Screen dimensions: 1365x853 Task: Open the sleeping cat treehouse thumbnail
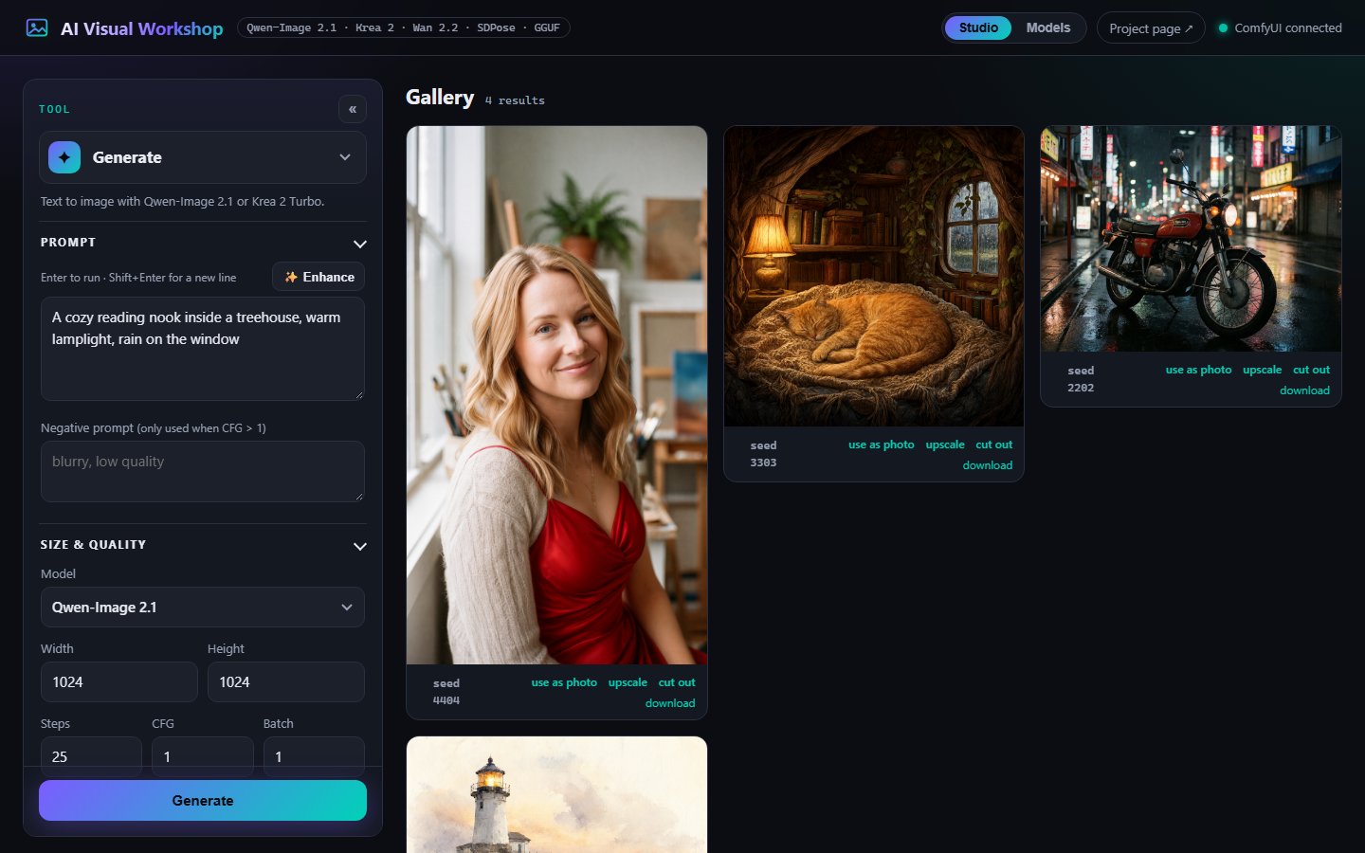click(874, 276)
